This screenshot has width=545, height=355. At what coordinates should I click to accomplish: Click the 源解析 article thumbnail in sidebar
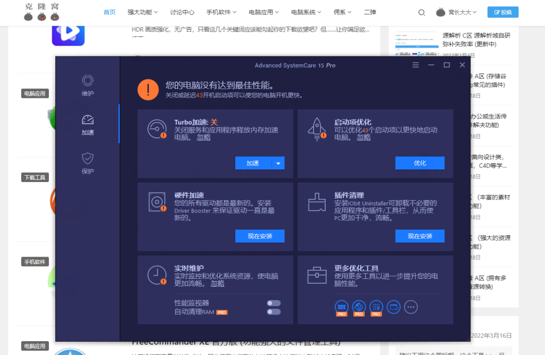point(417,44)
